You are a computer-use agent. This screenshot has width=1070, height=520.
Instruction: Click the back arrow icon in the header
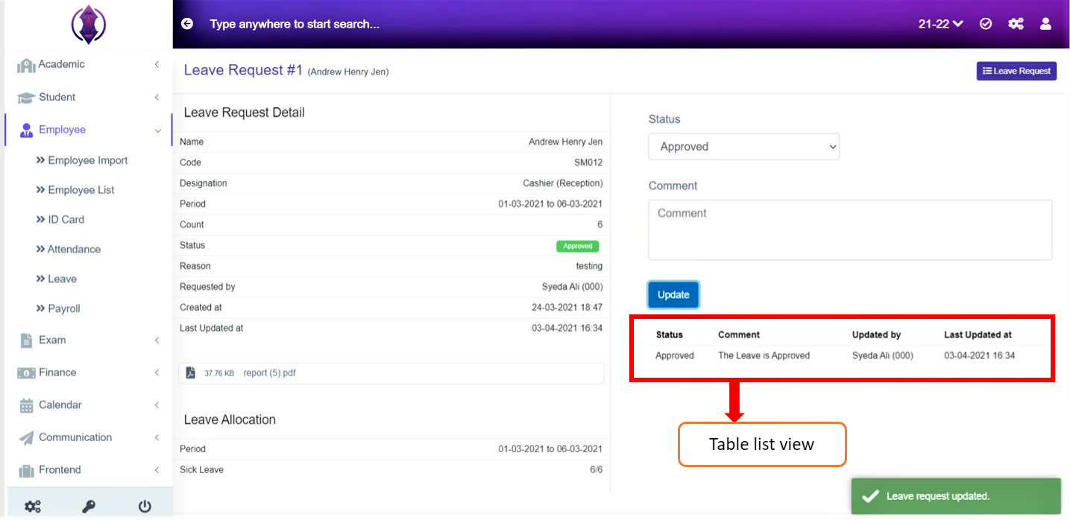tap(187, 24)
